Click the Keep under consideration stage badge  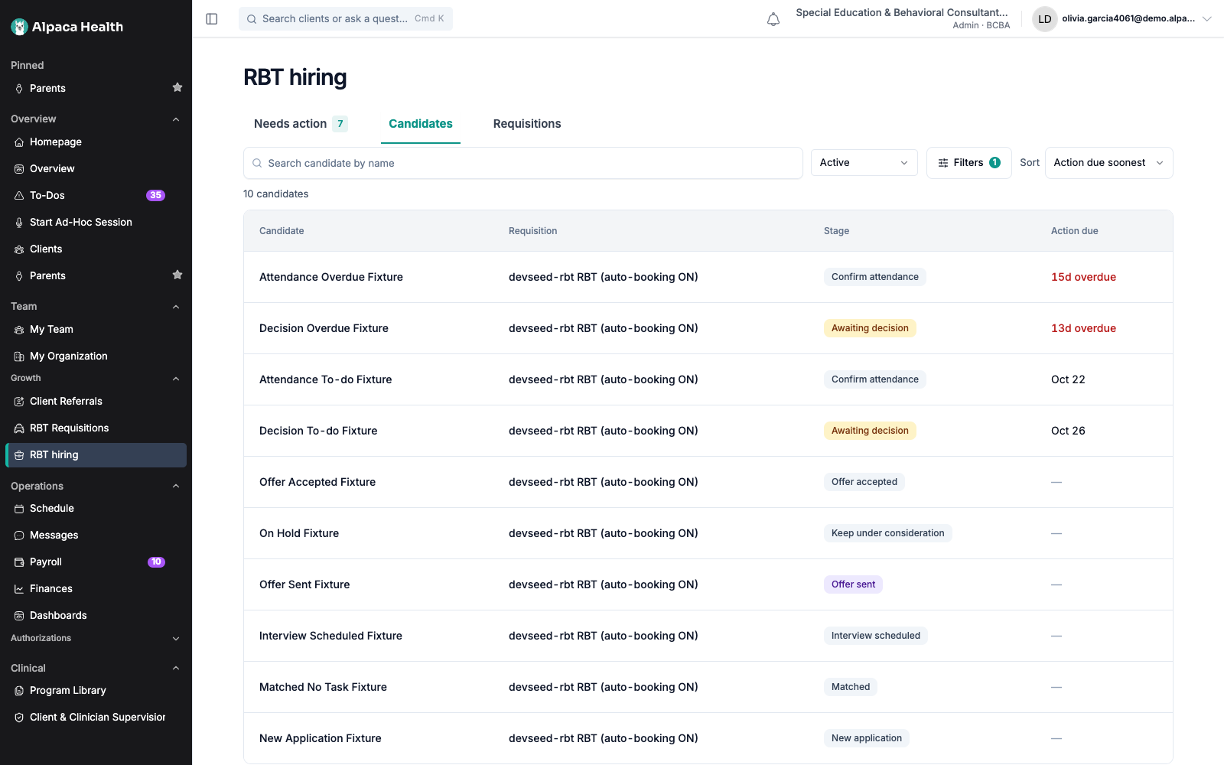[x=887, y=533]
